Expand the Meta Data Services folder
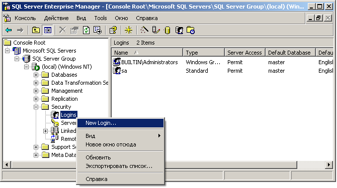 click(x=36, y=155)
